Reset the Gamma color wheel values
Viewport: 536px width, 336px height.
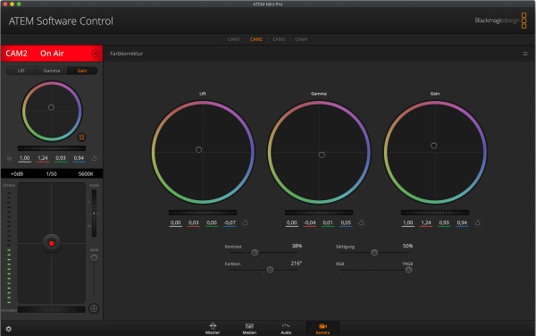361,223
